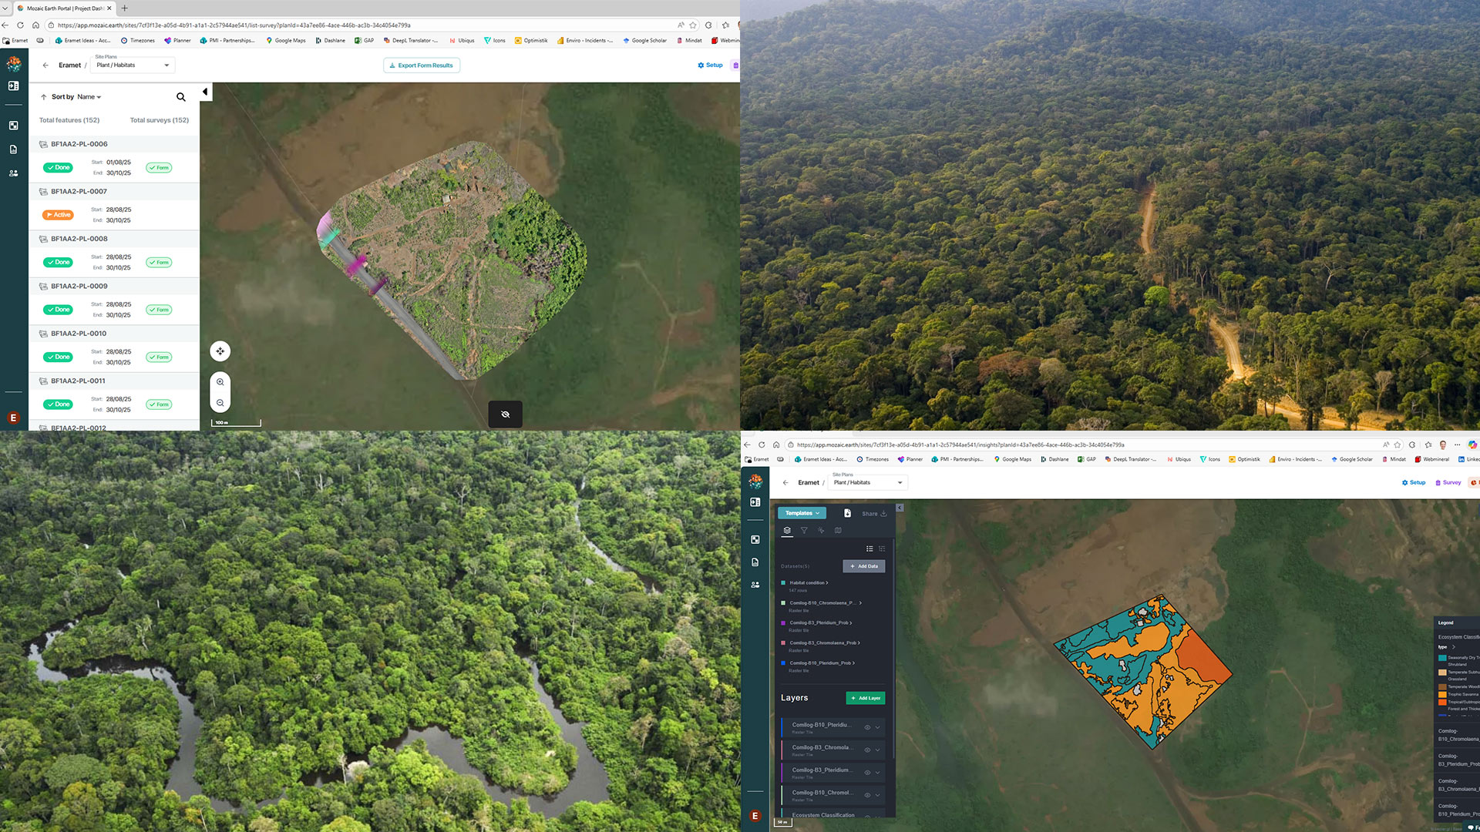Screen dimensions: 1480x832
Task: Click the new document icon beside Templates
Action: [847, 513]
